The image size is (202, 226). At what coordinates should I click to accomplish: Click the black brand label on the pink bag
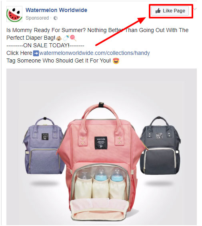pyautogui.click(x=101, y=143)
